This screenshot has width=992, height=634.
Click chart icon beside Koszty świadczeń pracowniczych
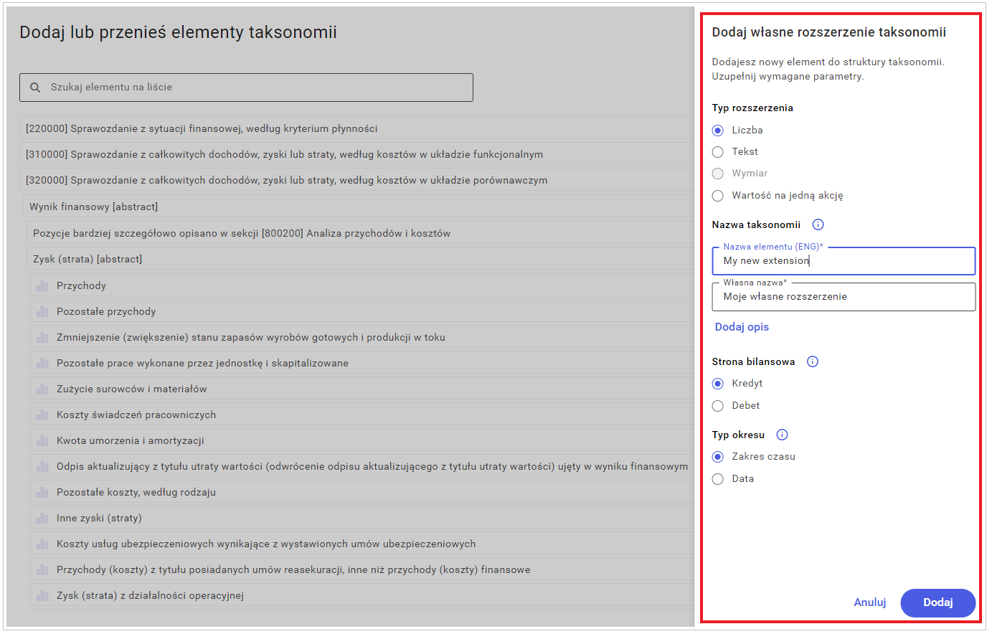42,415
